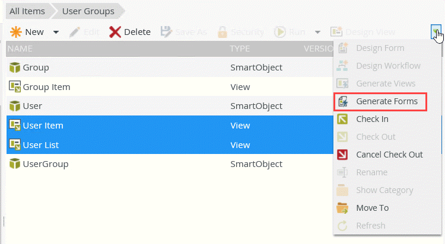This screenshot has width=445, height=244.
Task: Sort by NAME column header
Action: (x=20, y=49)
